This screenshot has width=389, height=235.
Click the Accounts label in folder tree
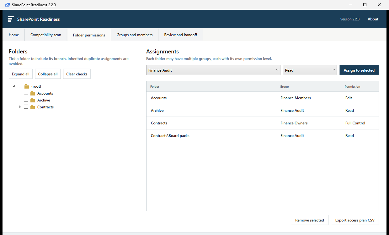click(45, 93)
